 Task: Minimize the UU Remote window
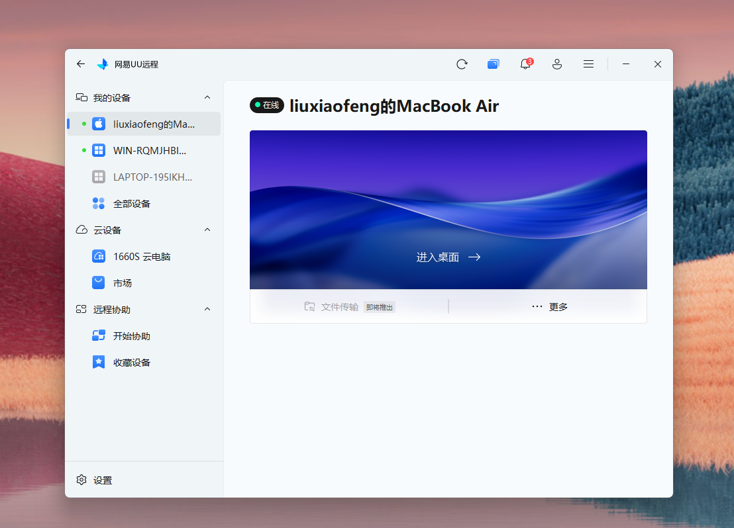[626, 64]
